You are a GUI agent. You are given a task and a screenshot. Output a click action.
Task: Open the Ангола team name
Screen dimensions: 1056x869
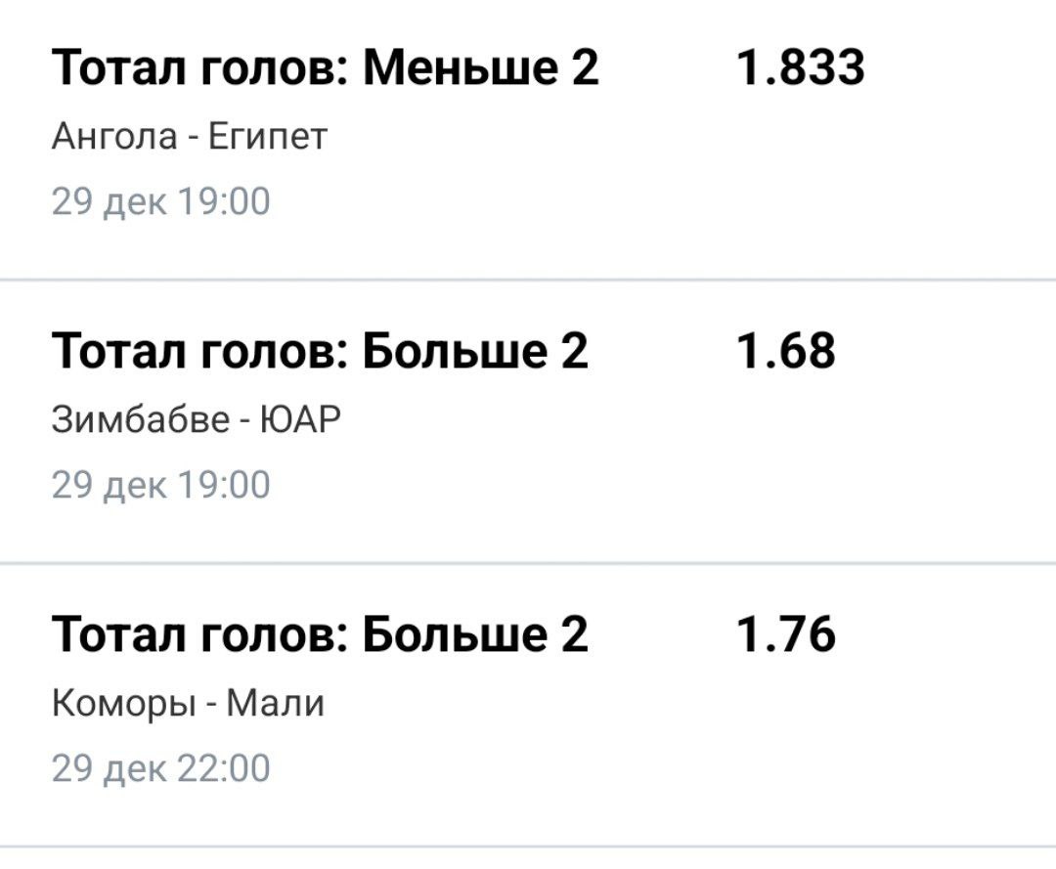pos(113,137)
